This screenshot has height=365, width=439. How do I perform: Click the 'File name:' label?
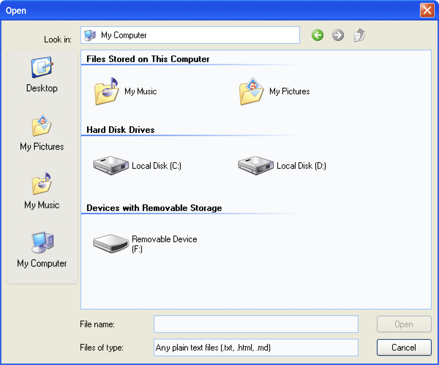pyautogui.click(x=97, y=324)
